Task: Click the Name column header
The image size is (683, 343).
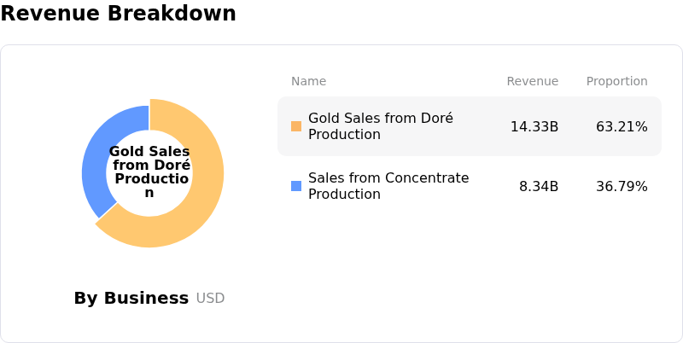Action: coord(308,81)
